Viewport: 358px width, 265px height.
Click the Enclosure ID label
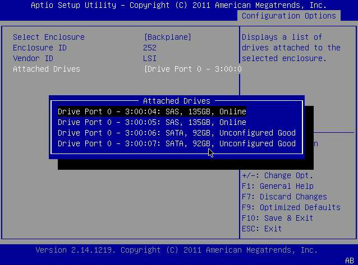pyautogui.click(x=40, y=48)
